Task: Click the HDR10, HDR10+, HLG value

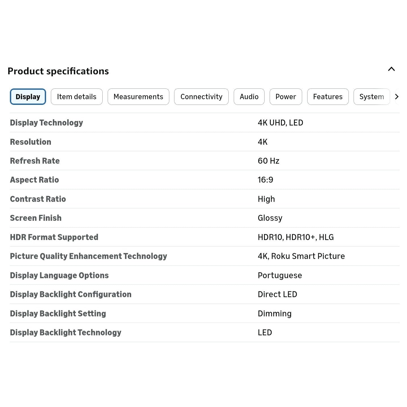Action: click(295, 237)
